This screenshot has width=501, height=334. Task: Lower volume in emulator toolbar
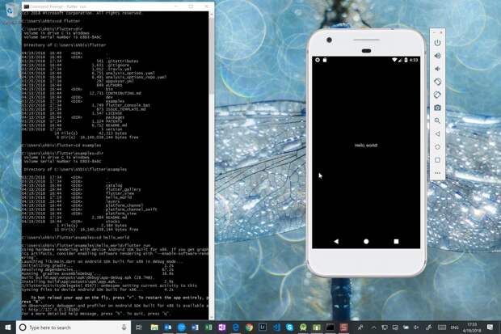point(437,68)
